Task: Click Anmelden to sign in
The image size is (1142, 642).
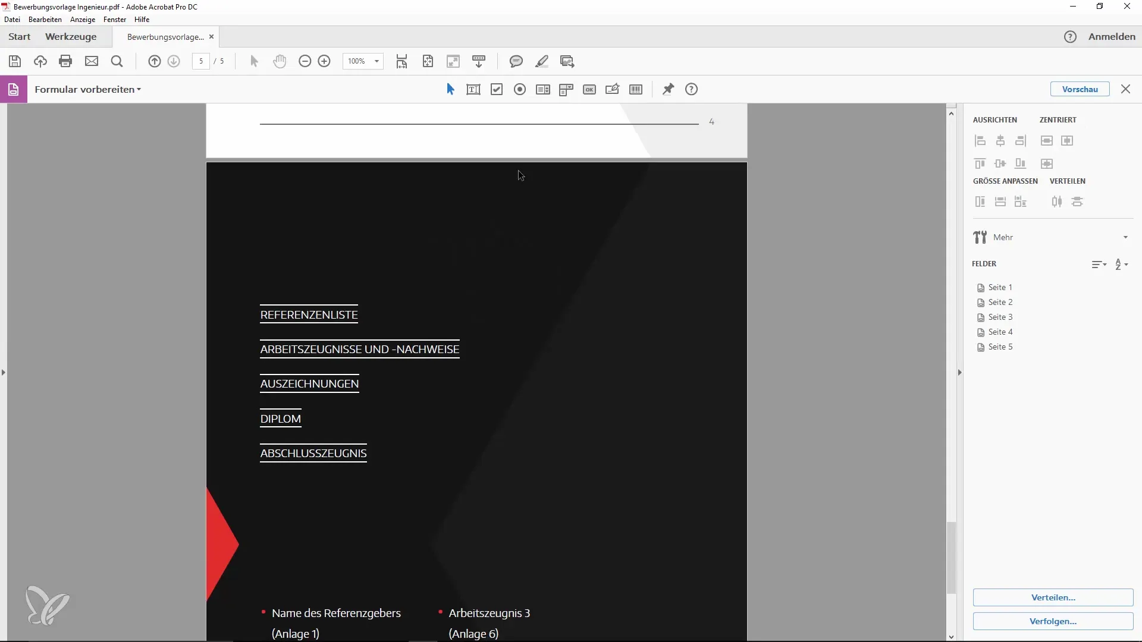Action: (x=1112, y=37)
